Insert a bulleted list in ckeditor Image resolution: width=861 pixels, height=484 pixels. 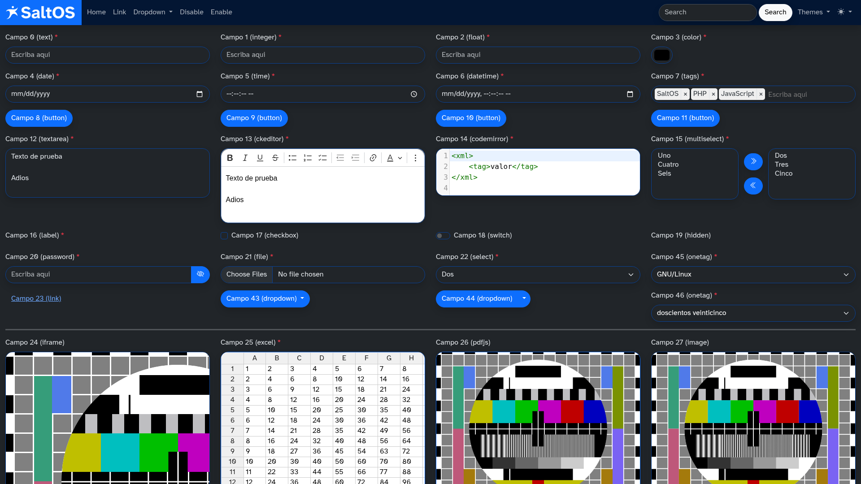(x=292, y=158)
